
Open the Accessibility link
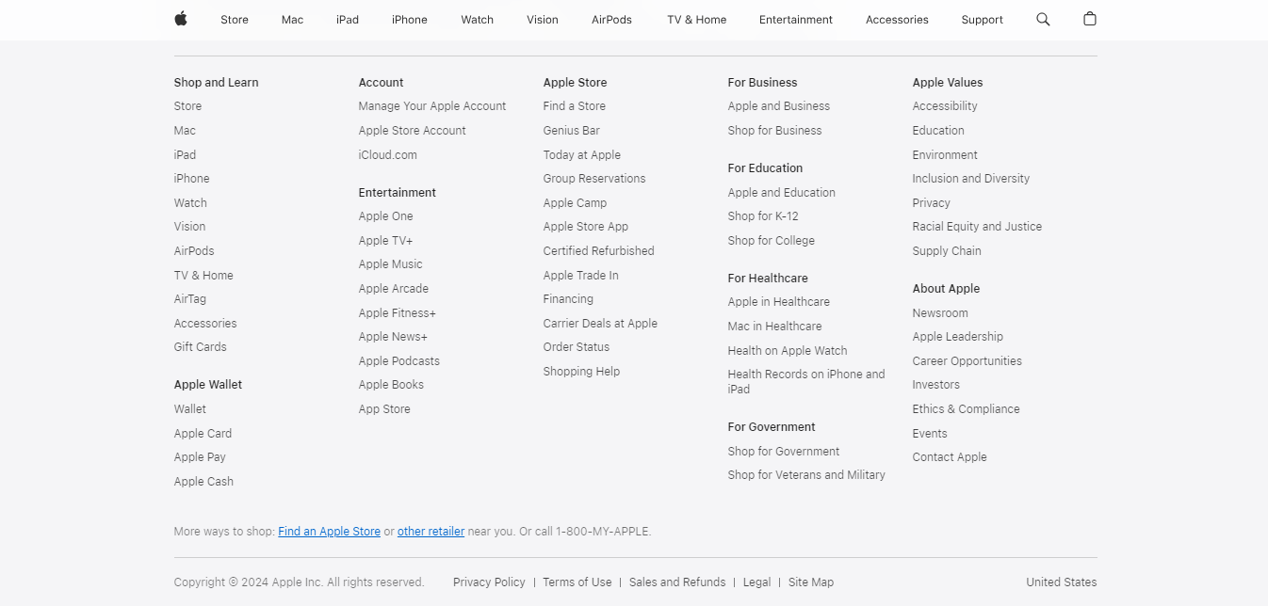(945, 106)
